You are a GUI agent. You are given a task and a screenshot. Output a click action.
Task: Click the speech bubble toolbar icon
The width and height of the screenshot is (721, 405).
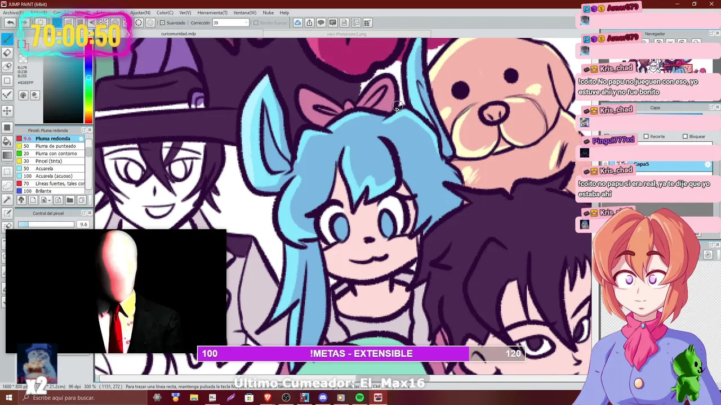pos(321,22)
